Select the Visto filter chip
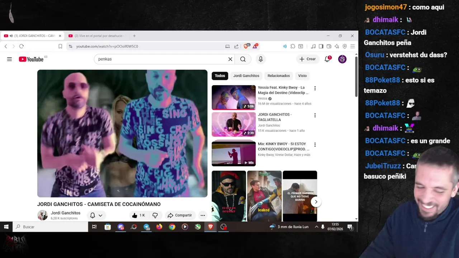 click(x=302, y=76)
